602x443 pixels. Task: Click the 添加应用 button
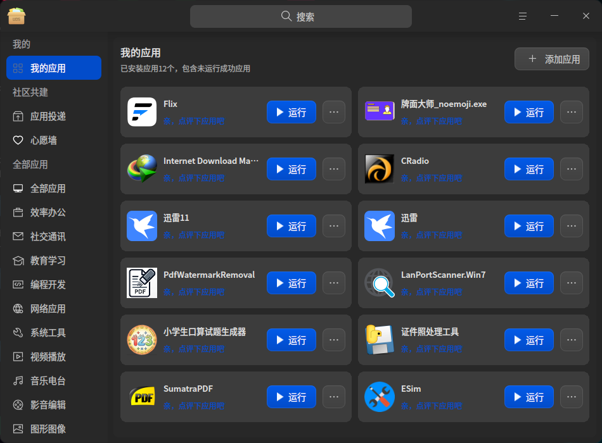pyautogui.click(x=552, y=59)
